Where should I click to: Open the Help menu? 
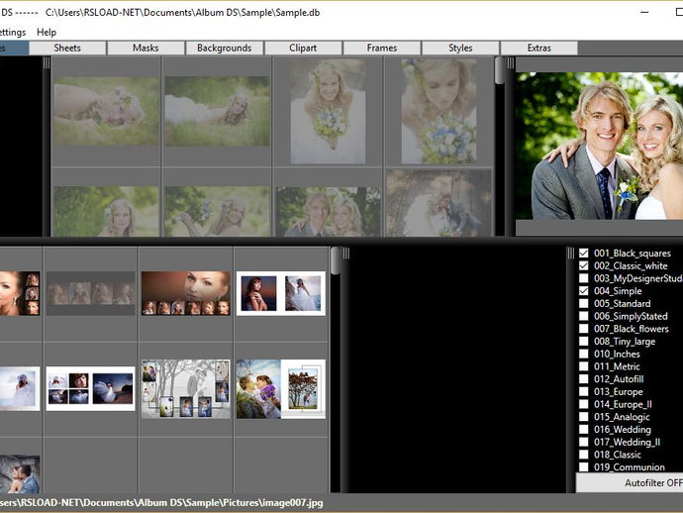point(47,33)
